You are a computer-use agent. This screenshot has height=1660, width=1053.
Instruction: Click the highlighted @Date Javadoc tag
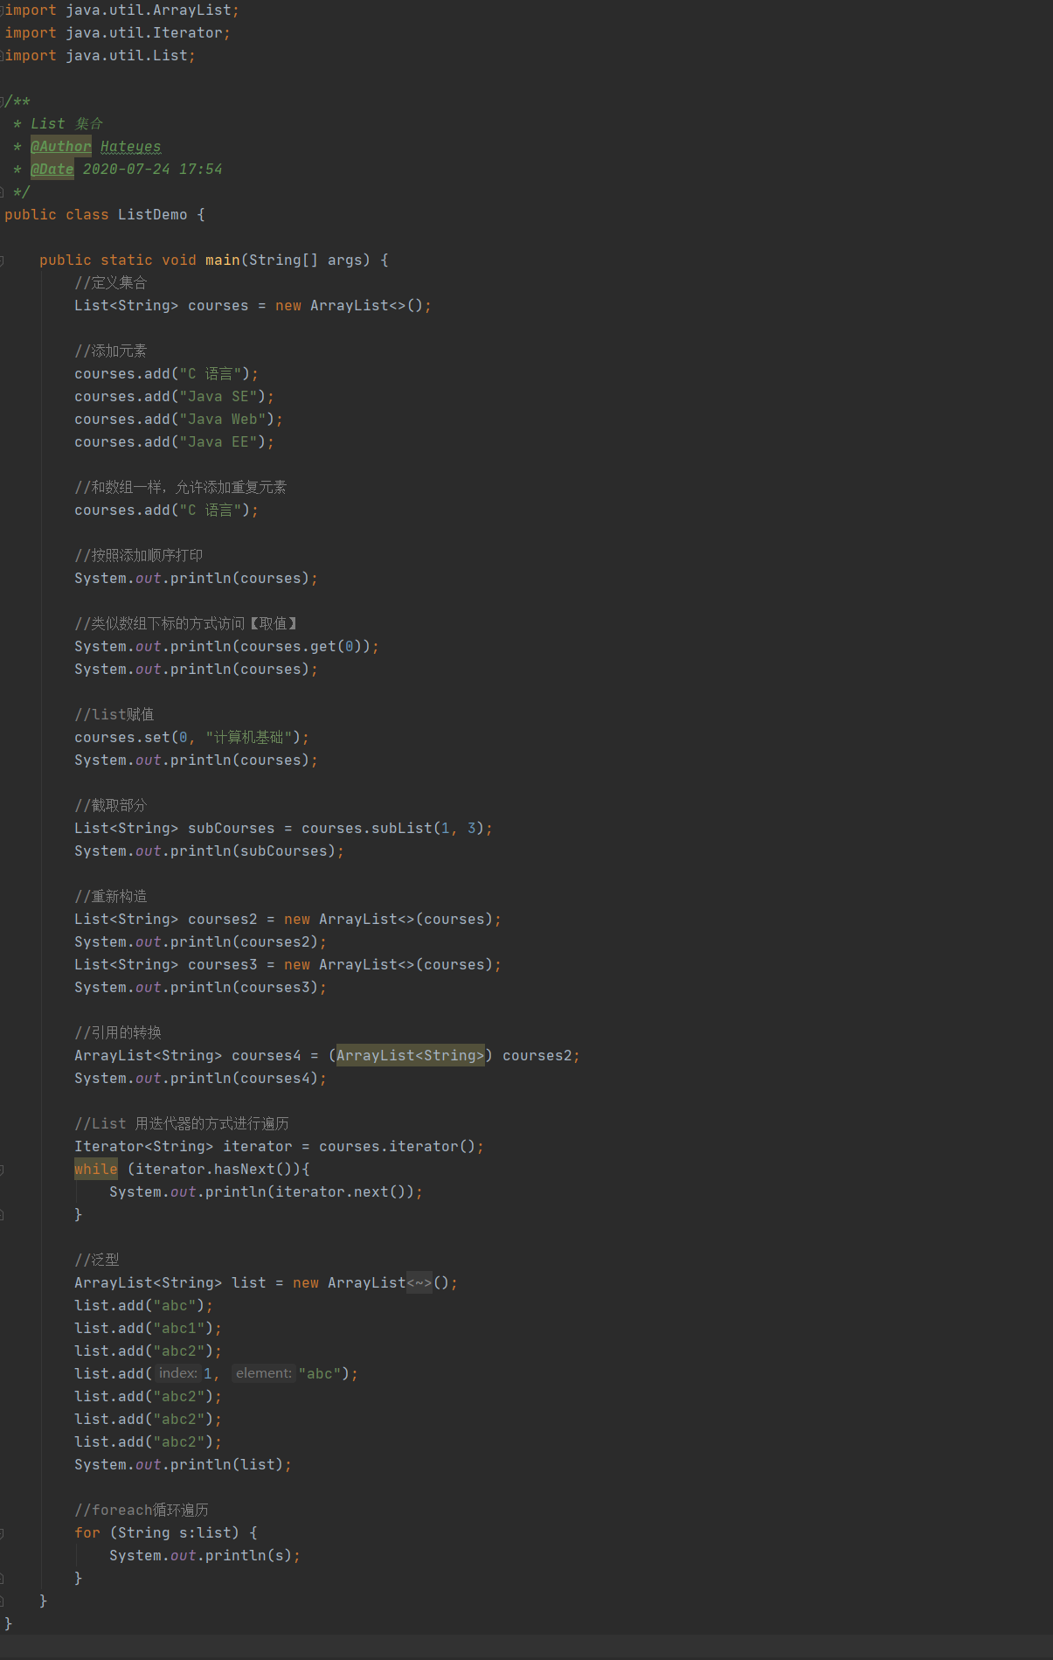click(x=52, y=170)
